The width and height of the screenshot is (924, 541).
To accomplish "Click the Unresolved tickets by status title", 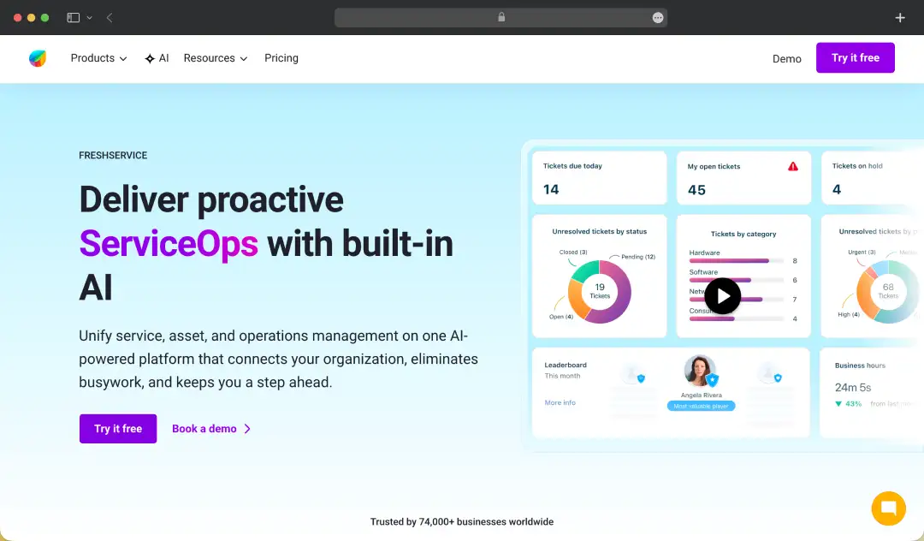I will 599,232.
